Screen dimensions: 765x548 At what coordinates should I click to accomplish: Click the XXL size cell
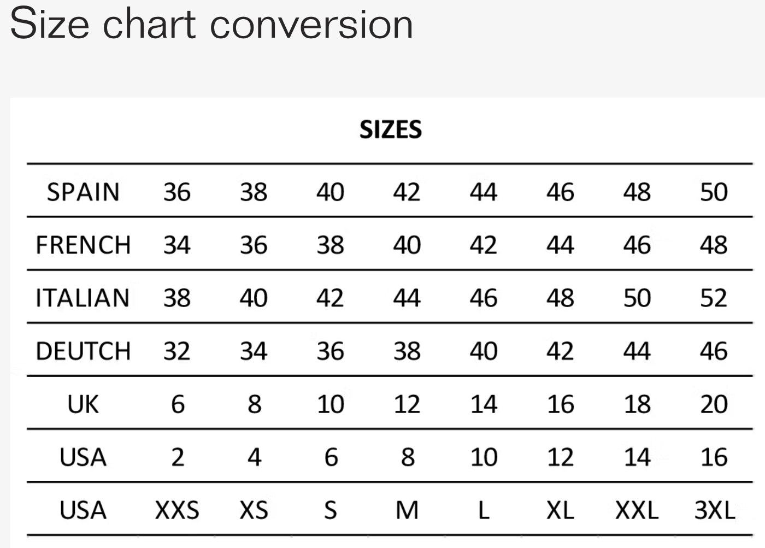point(637,510)
